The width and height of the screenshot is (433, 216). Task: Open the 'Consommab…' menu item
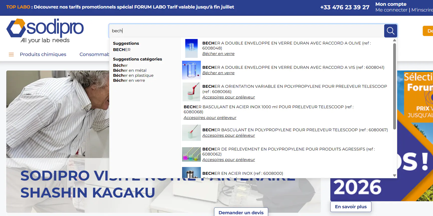(x=94, y=54)
